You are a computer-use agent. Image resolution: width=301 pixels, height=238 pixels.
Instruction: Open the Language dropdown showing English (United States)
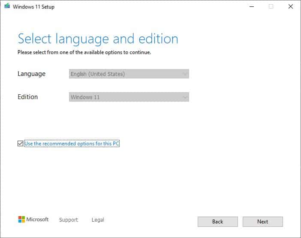pos(129,74)
